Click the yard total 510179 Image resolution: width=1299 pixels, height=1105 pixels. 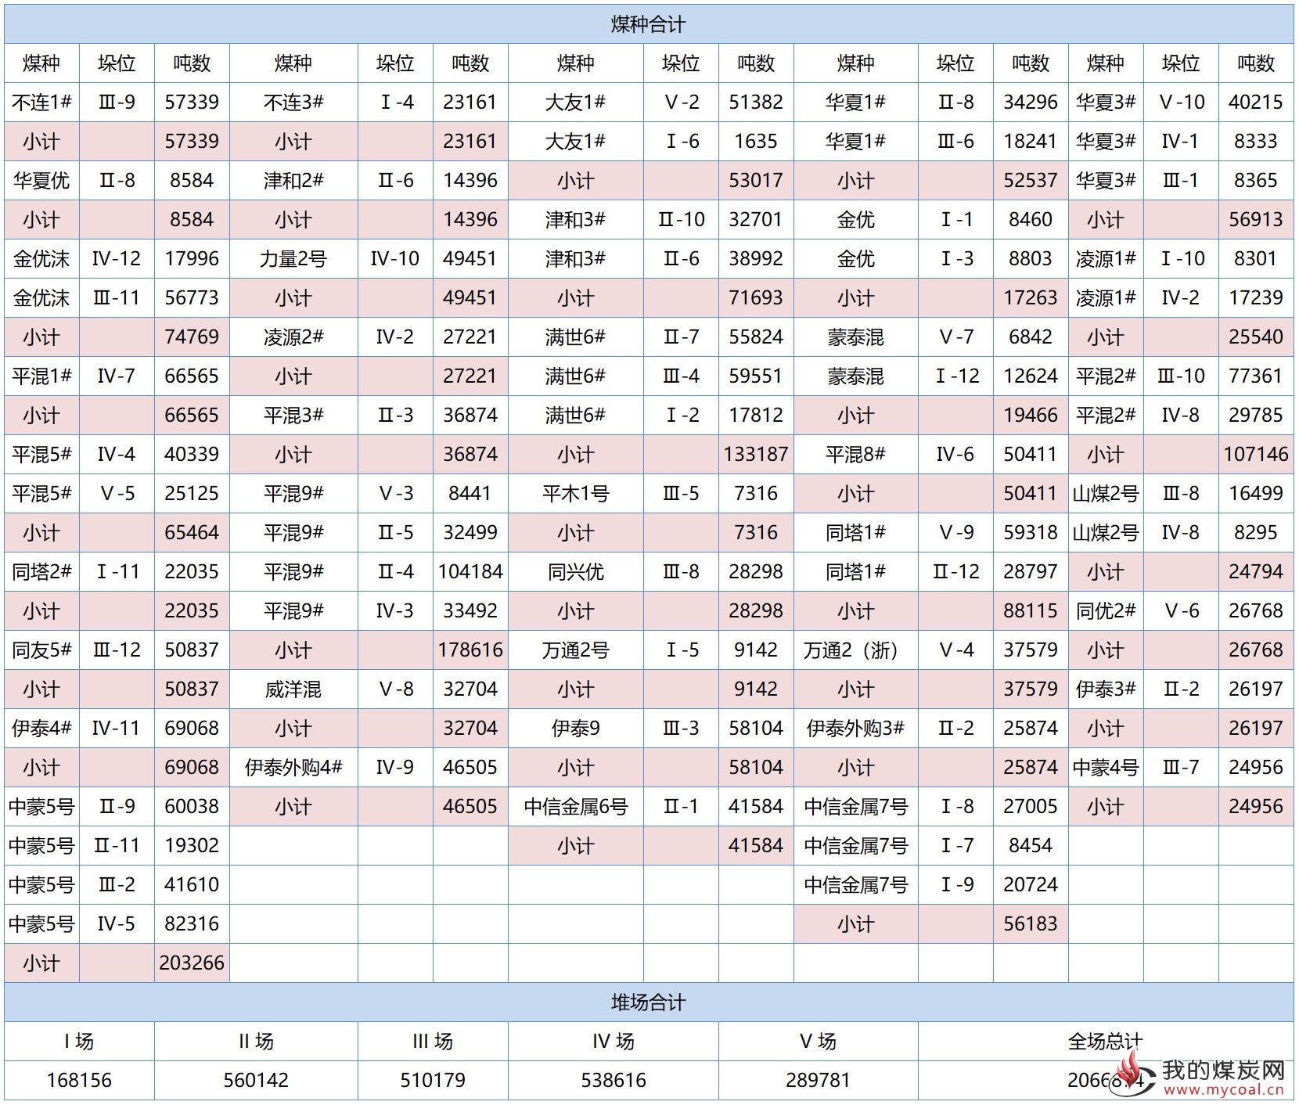[x=433, y=1081]
